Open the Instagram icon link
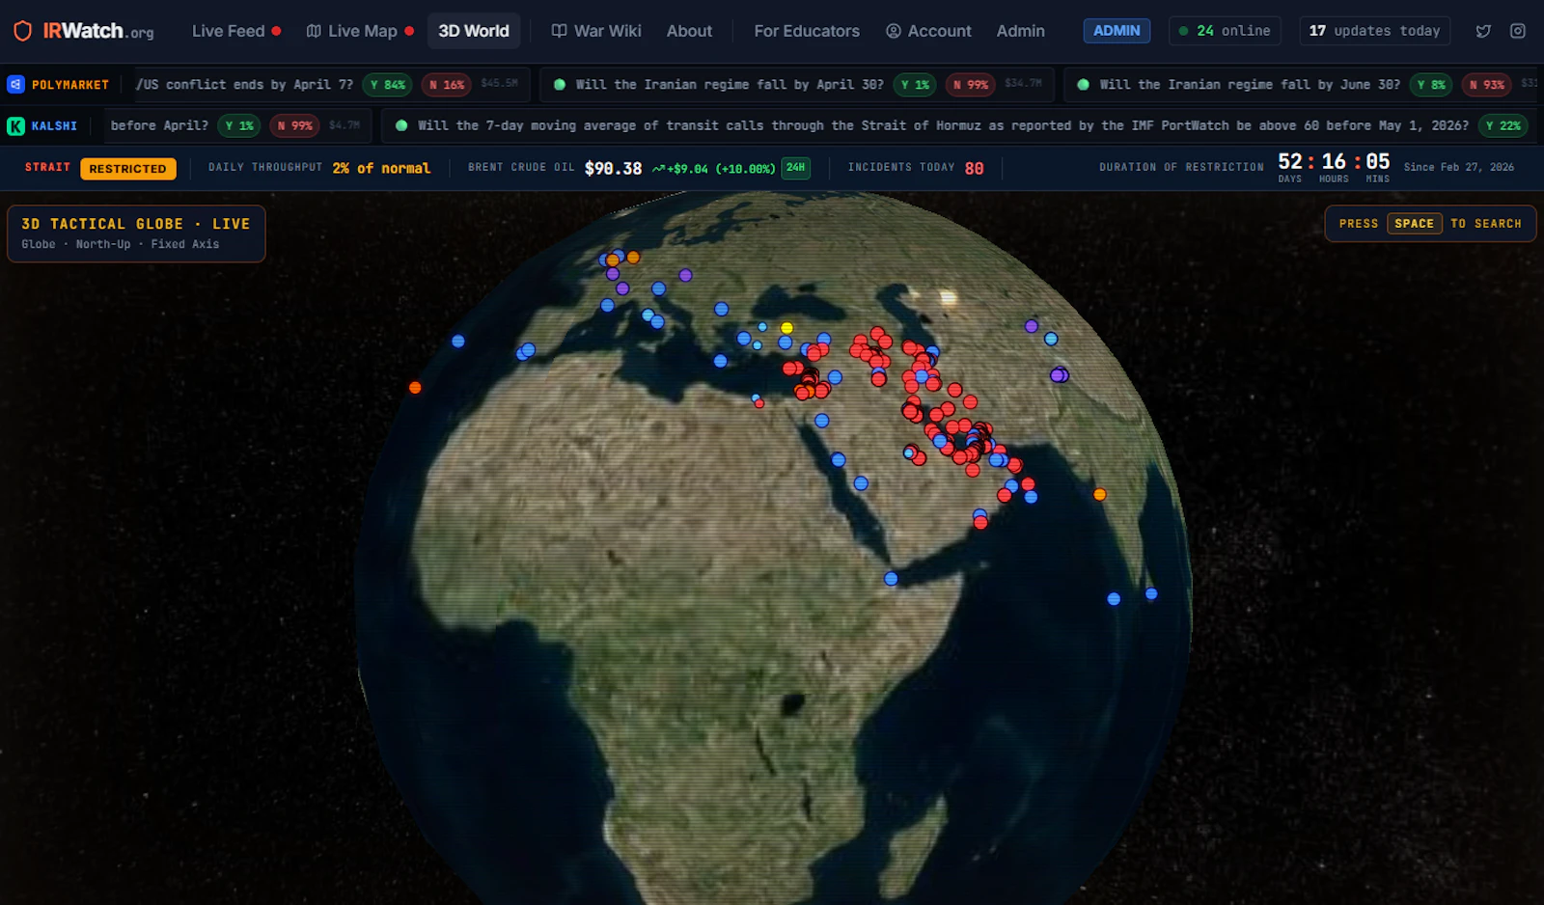 1518,31
